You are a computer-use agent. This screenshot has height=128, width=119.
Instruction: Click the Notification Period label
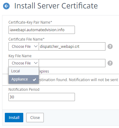tap(24, 90)
